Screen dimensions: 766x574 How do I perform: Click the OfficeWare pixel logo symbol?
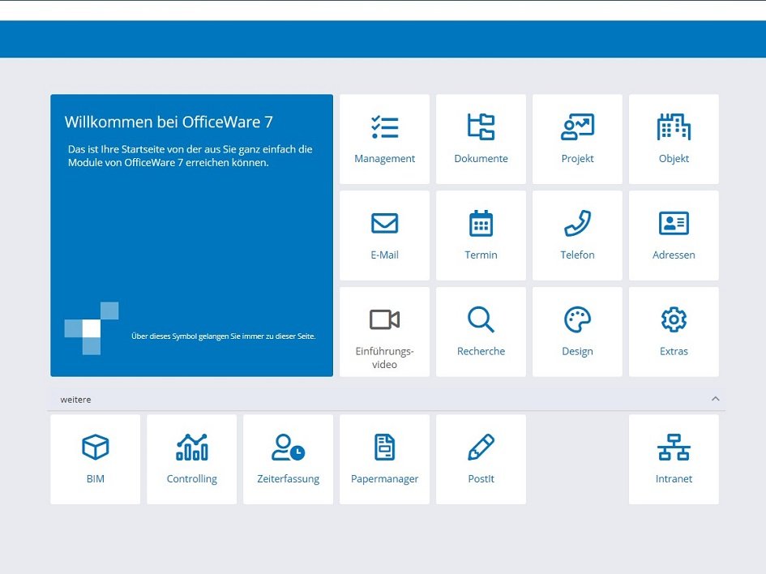coord(92,328)
